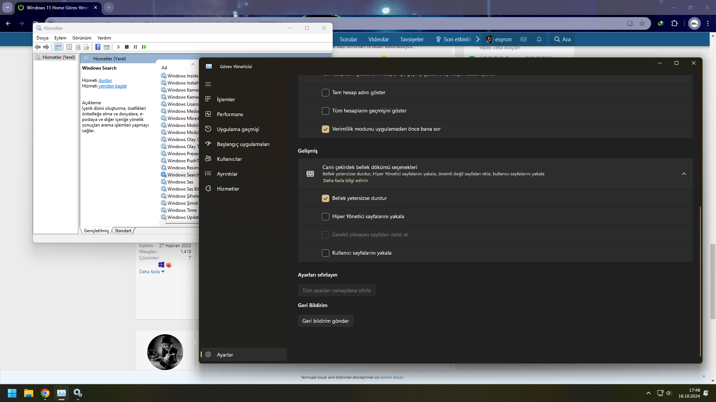Open Performans section in sidebar
716x402 pixels.
230,114
